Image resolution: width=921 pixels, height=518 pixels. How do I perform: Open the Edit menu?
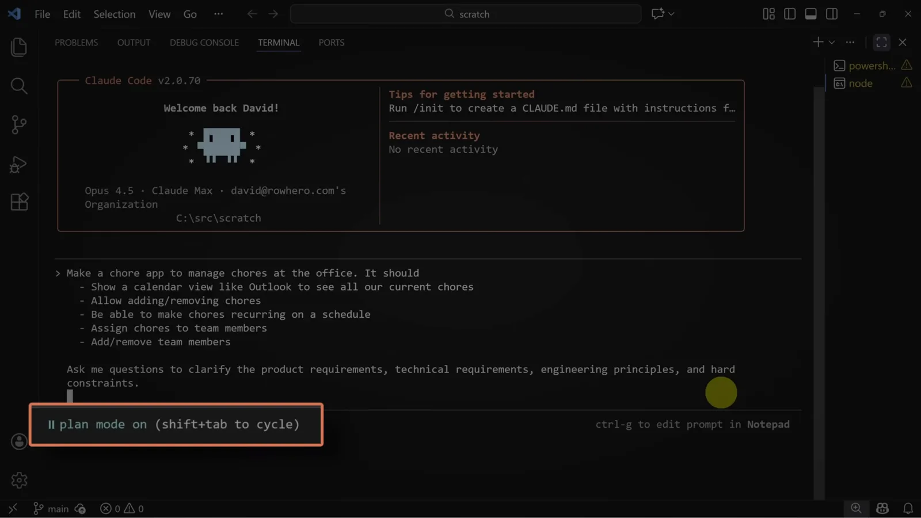pos(72,14)
